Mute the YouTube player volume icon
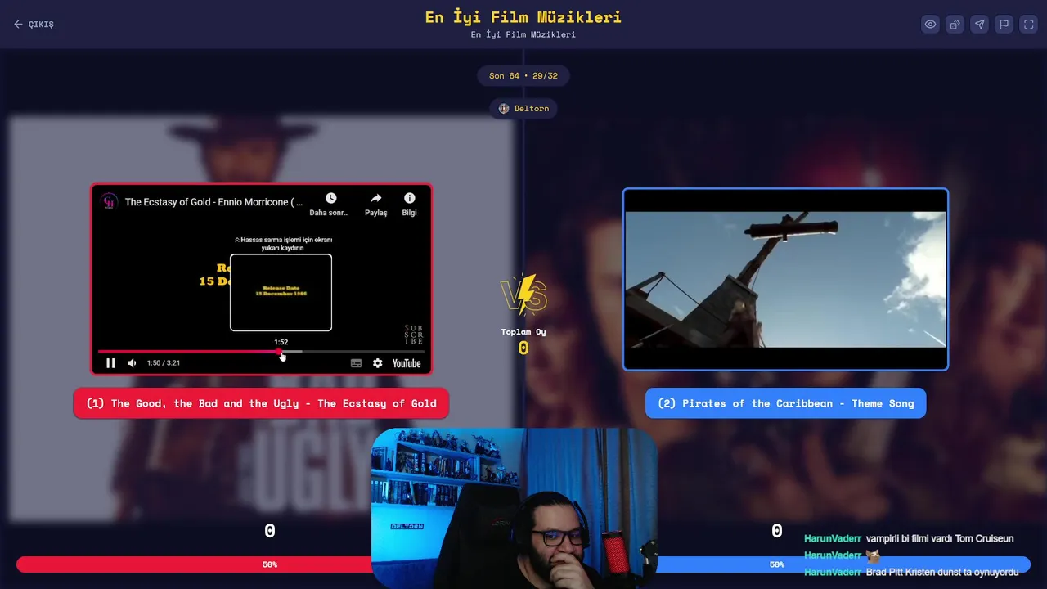1047x589 pixels. [x=132, y=363]
